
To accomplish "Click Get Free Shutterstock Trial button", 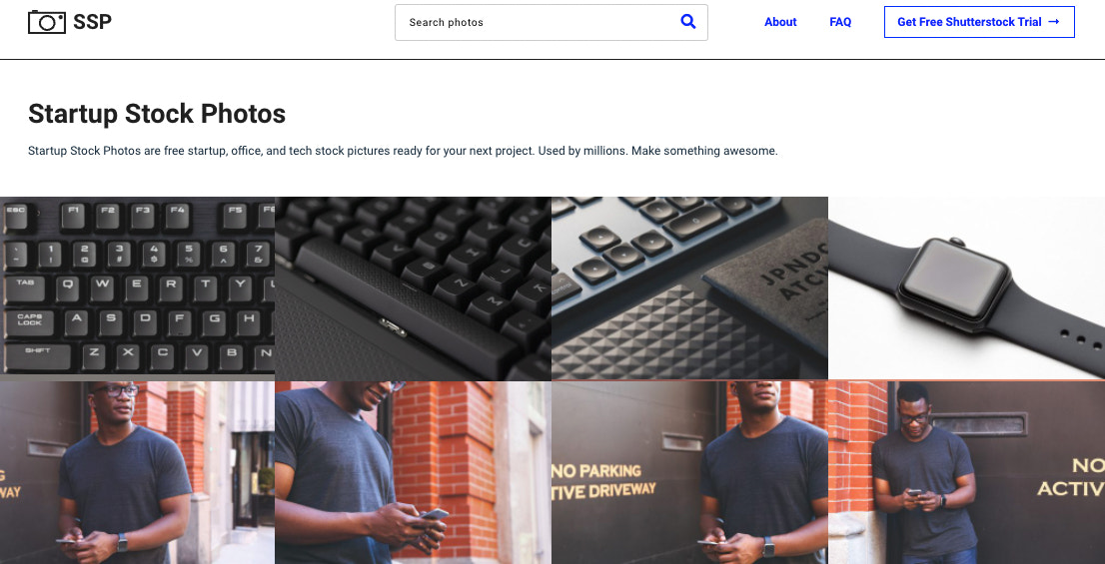I will [979, 22].
